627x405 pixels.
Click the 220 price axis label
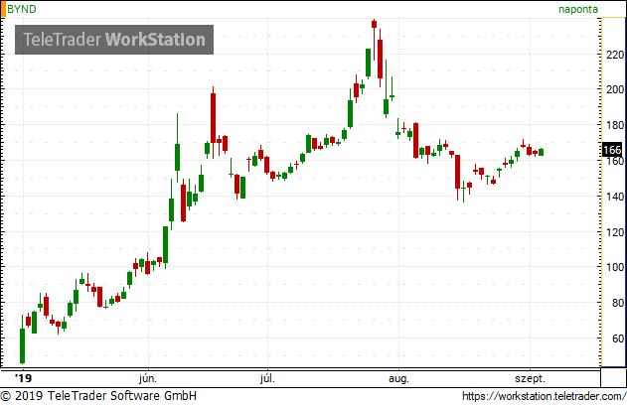[x=615, y=55]
